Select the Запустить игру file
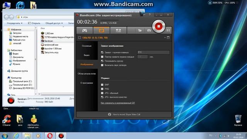 click(x=51, y=53)
